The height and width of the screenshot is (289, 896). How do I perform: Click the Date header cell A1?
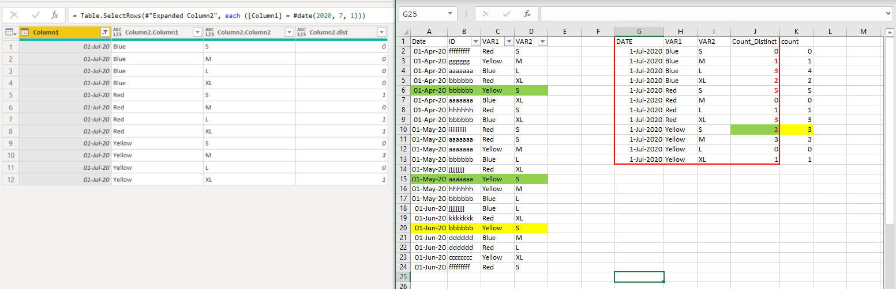[429, 41]
